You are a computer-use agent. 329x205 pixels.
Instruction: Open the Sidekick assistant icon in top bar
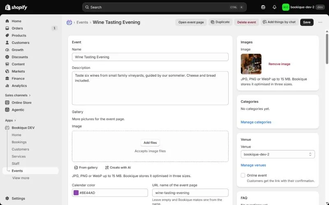coord(263,7)
